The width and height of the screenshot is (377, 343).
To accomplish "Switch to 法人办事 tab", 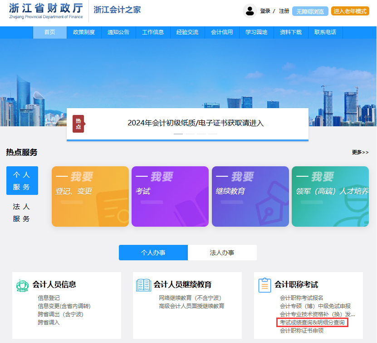I will click(222, 252).
